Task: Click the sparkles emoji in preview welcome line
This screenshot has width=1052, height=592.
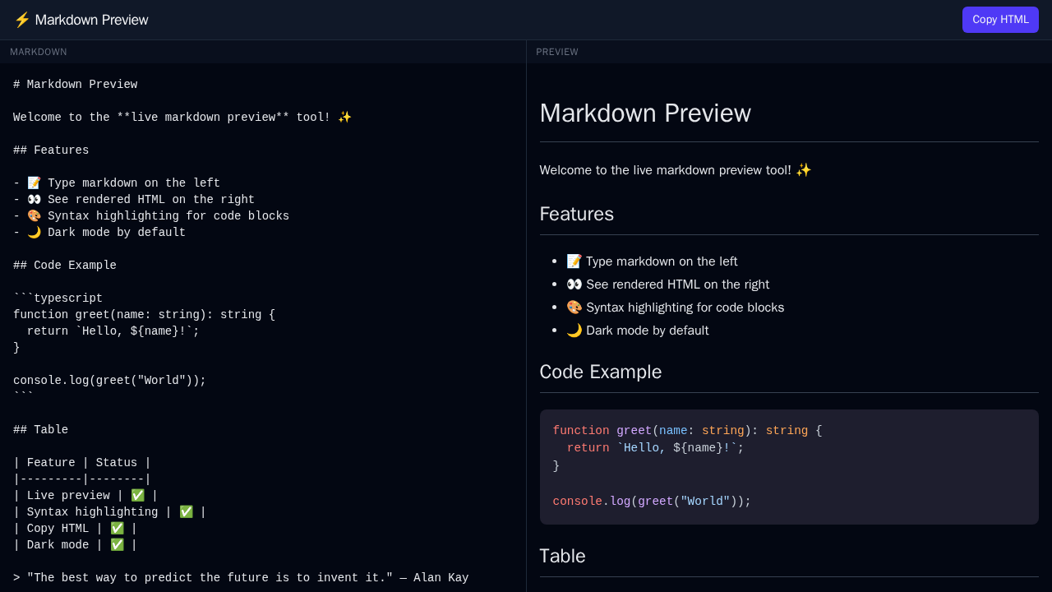Action: pos(804,169)
